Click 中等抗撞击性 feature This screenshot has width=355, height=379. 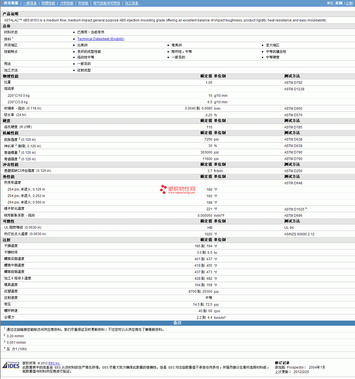[x=276, y=52]
